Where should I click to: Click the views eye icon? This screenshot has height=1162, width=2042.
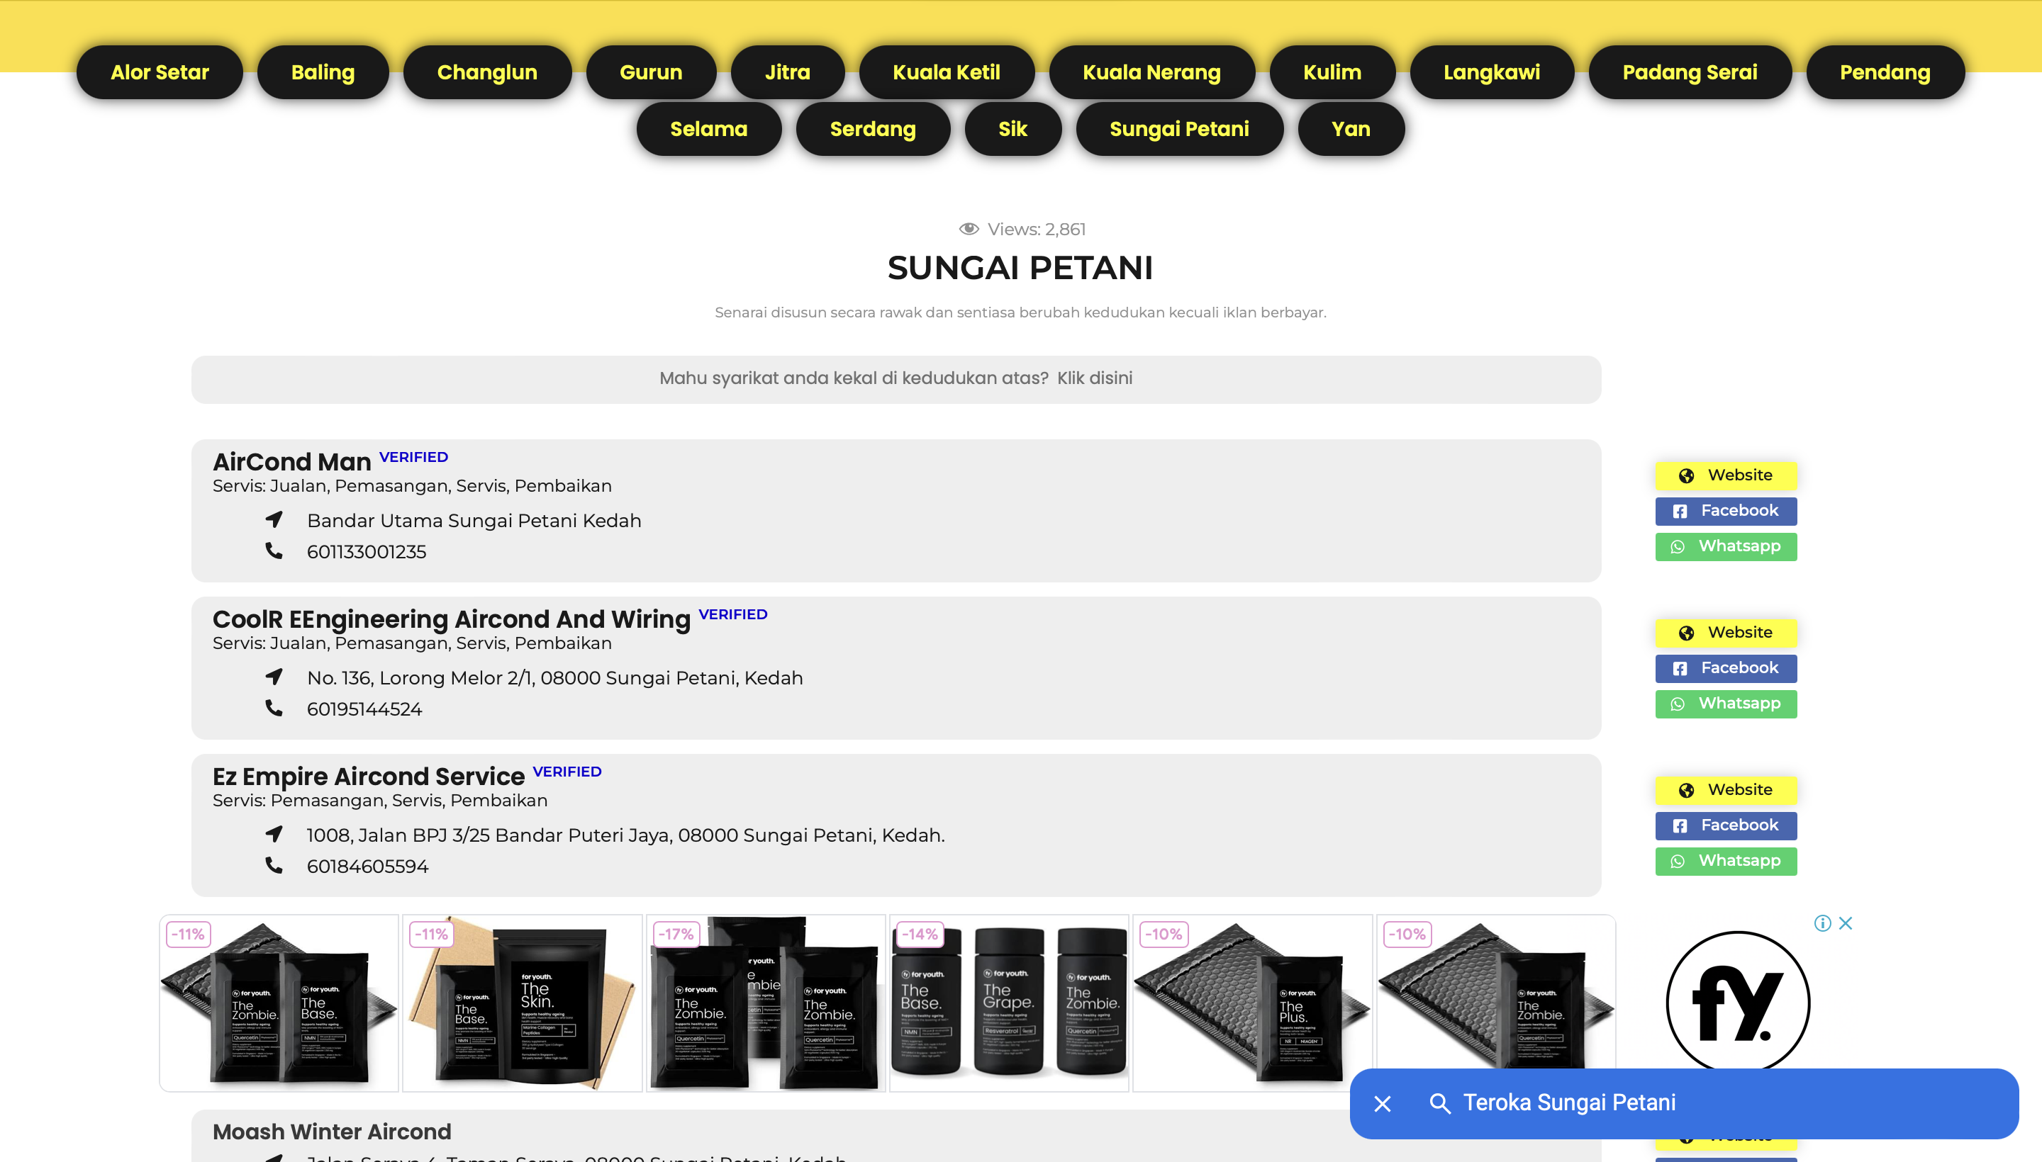tap(969, 229)
